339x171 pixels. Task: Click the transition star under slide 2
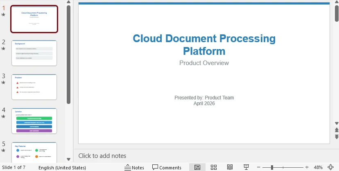tap(3, 48)
